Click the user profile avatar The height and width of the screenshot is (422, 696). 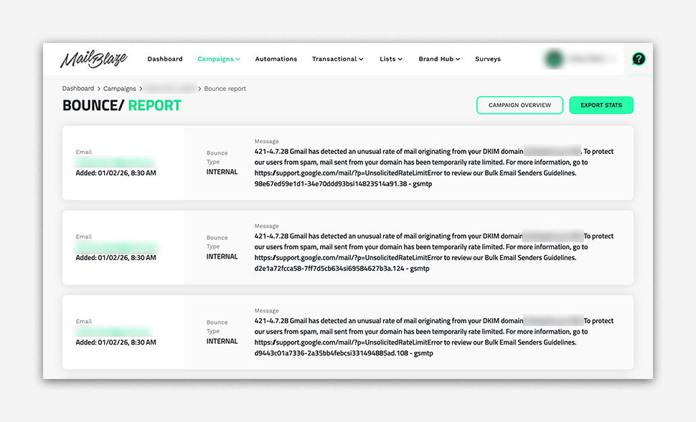pyautogui.click(x=553, y=59)
